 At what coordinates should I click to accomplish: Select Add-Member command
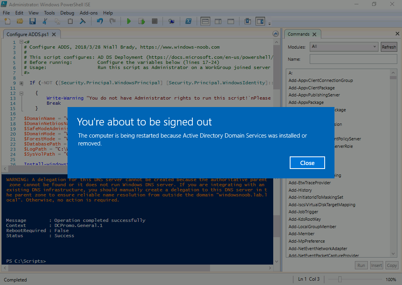click(x=301, y=234)
